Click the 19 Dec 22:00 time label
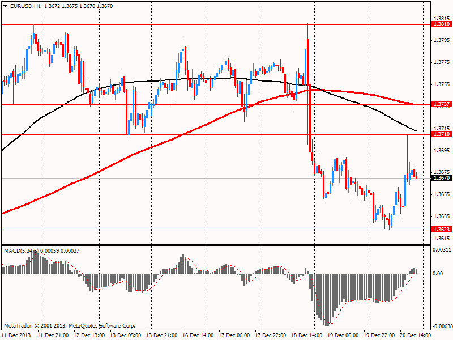This screenshot has height=340, width=453. click(379, 335)
